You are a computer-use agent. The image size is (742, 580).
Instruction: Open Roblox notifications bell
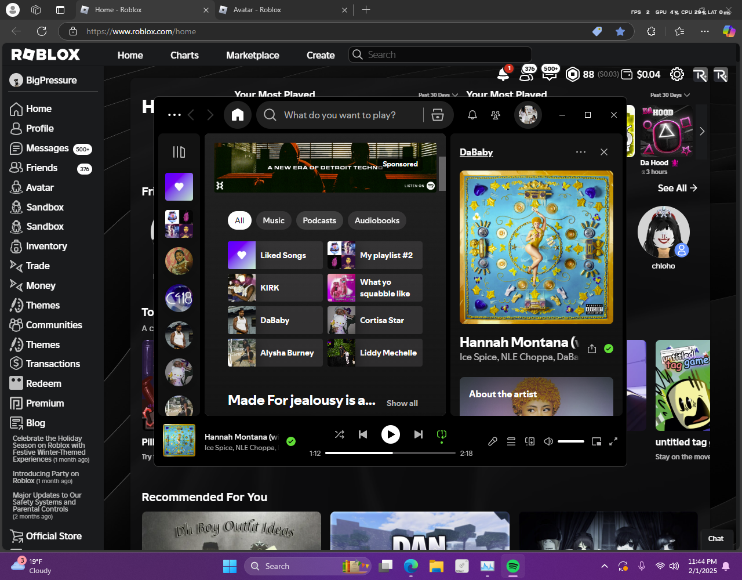[503, 74]
